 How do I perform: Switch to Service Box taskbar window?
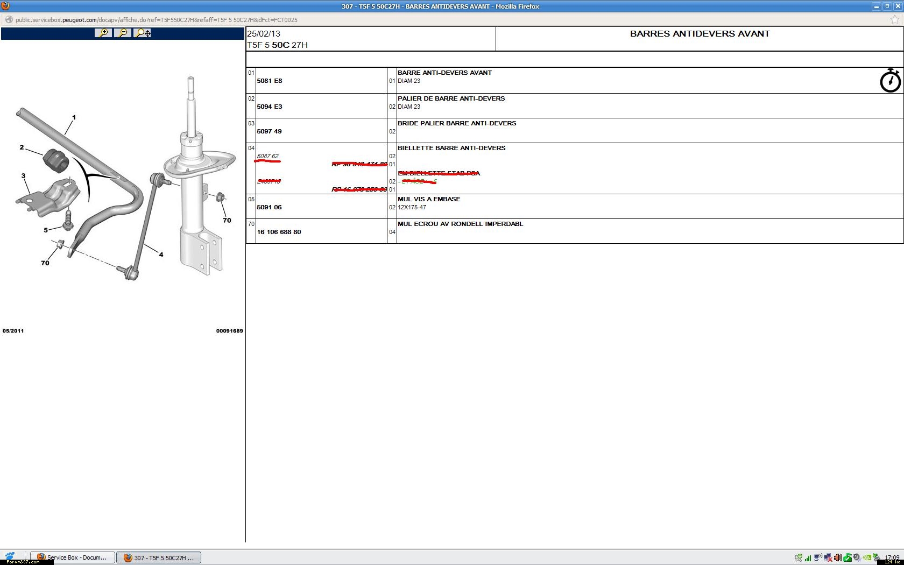73,557
